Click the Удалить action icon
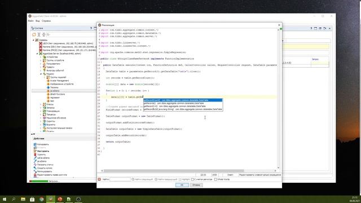The width and height of the screenshot is (361, 203). tap(35, 155)
